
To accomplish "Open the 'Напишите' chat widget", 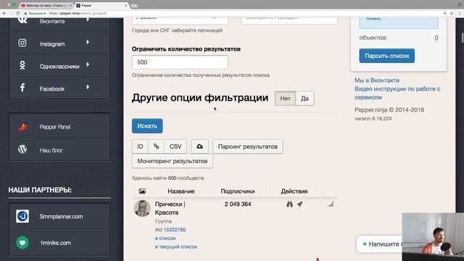I will point(379,244).
